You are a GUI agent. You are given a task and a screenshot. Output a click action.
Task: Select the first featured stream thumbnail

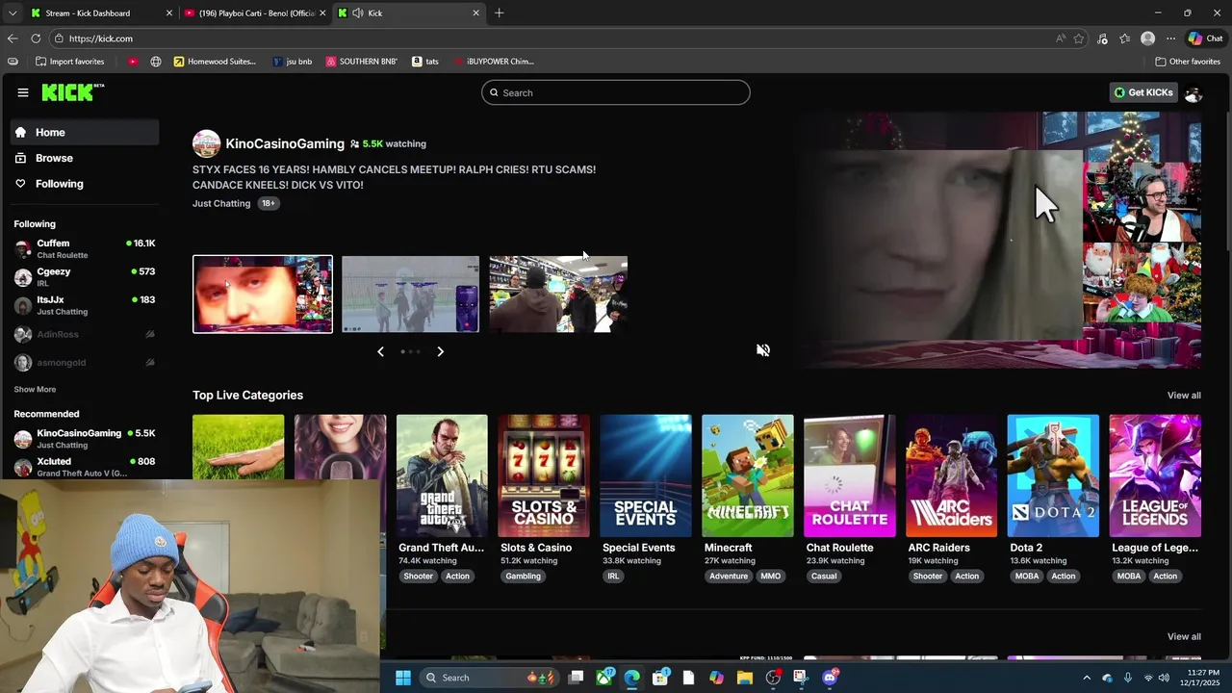coord(263,294)
